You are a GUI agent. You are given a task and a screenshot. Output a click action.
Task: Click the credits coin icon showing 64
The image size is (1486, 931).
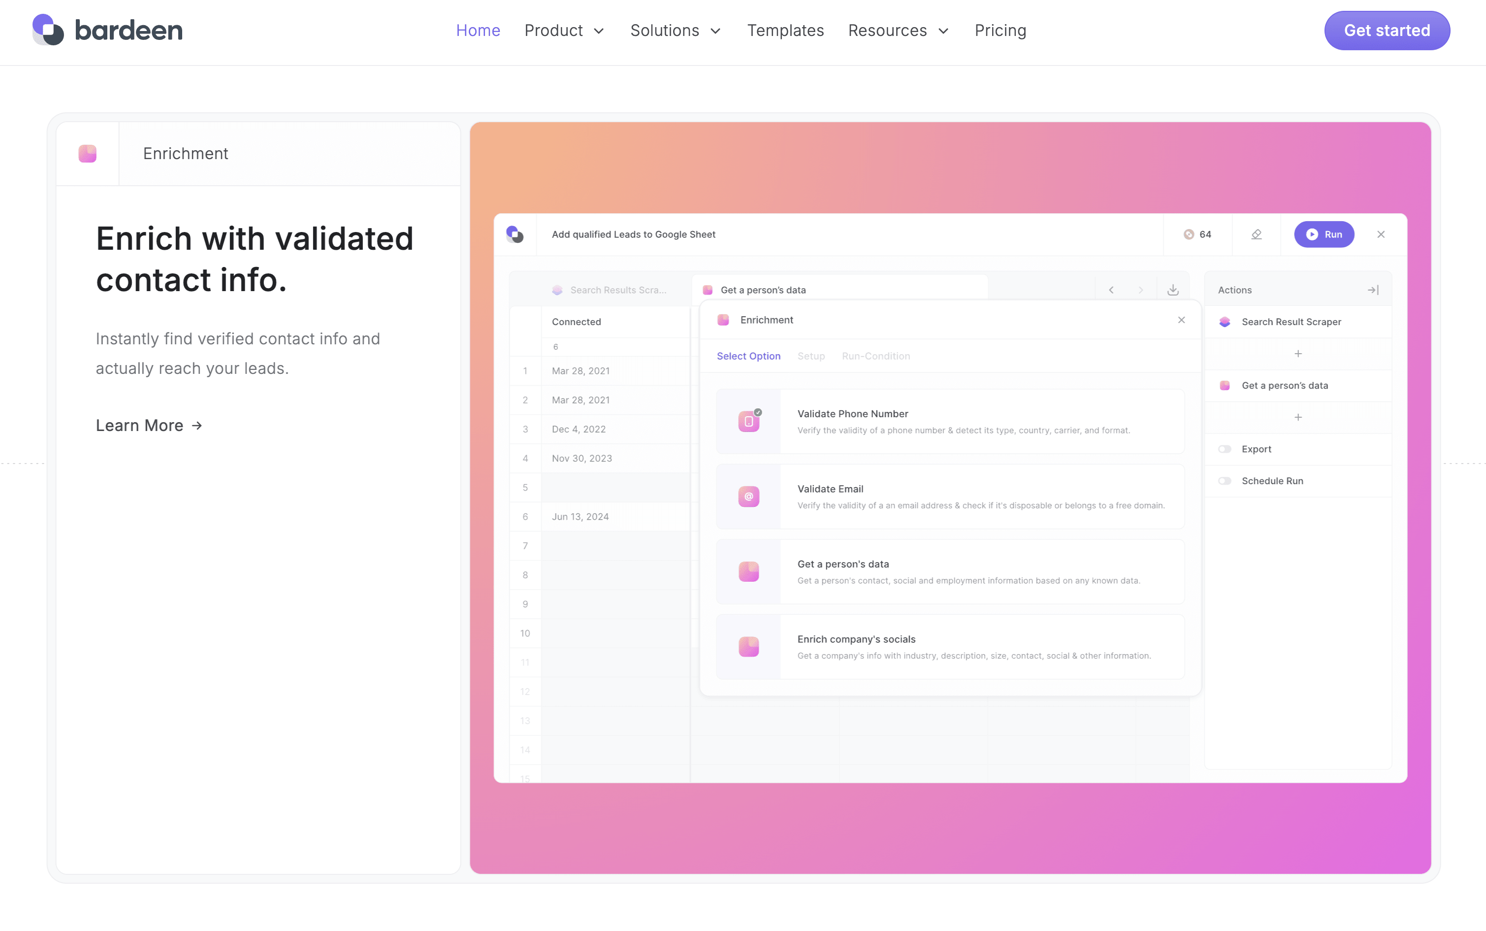1189,234
